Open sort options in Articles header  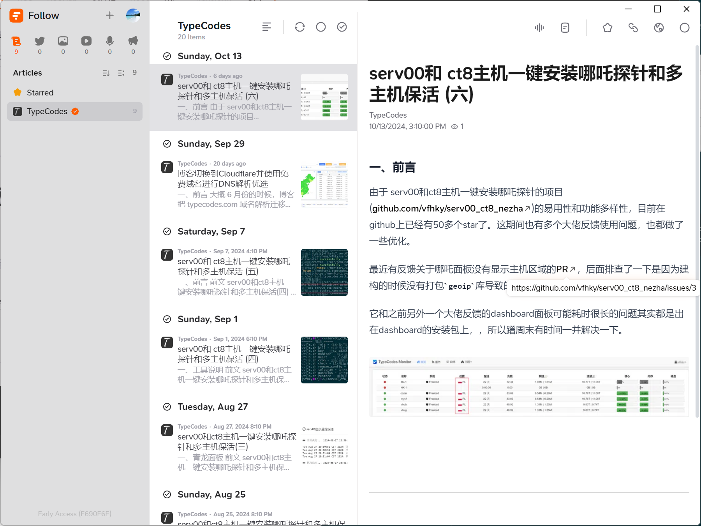pyautogui.click(x=106, y=73)
